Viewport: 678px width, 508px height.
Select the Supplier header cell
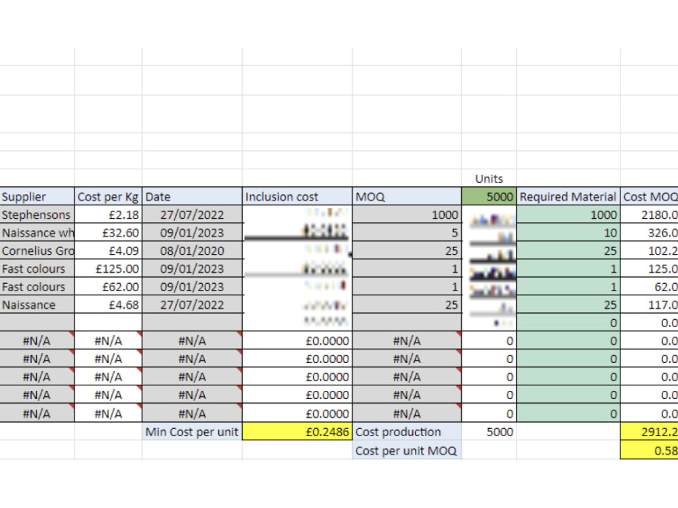click(x=37, y=196)
